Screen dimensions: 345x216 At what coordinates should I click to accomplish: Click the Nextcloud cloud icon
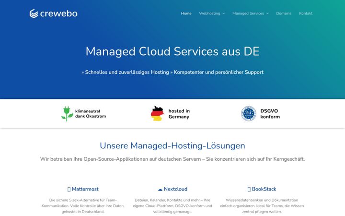(160, 189)
